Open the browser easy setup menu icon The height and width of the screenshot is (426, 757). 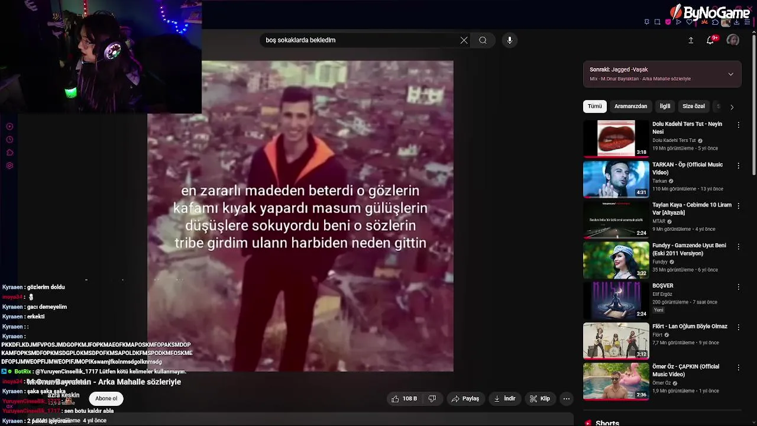click(x=746, y=22)
